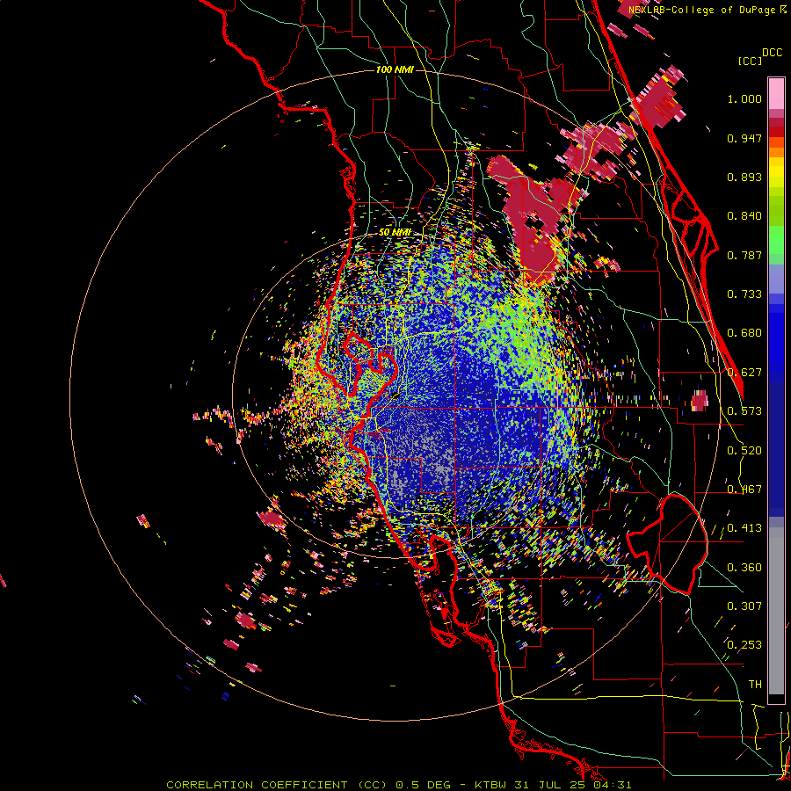
Task: Click the TH threshold label in legend
Action: click(x=755, y=685)
